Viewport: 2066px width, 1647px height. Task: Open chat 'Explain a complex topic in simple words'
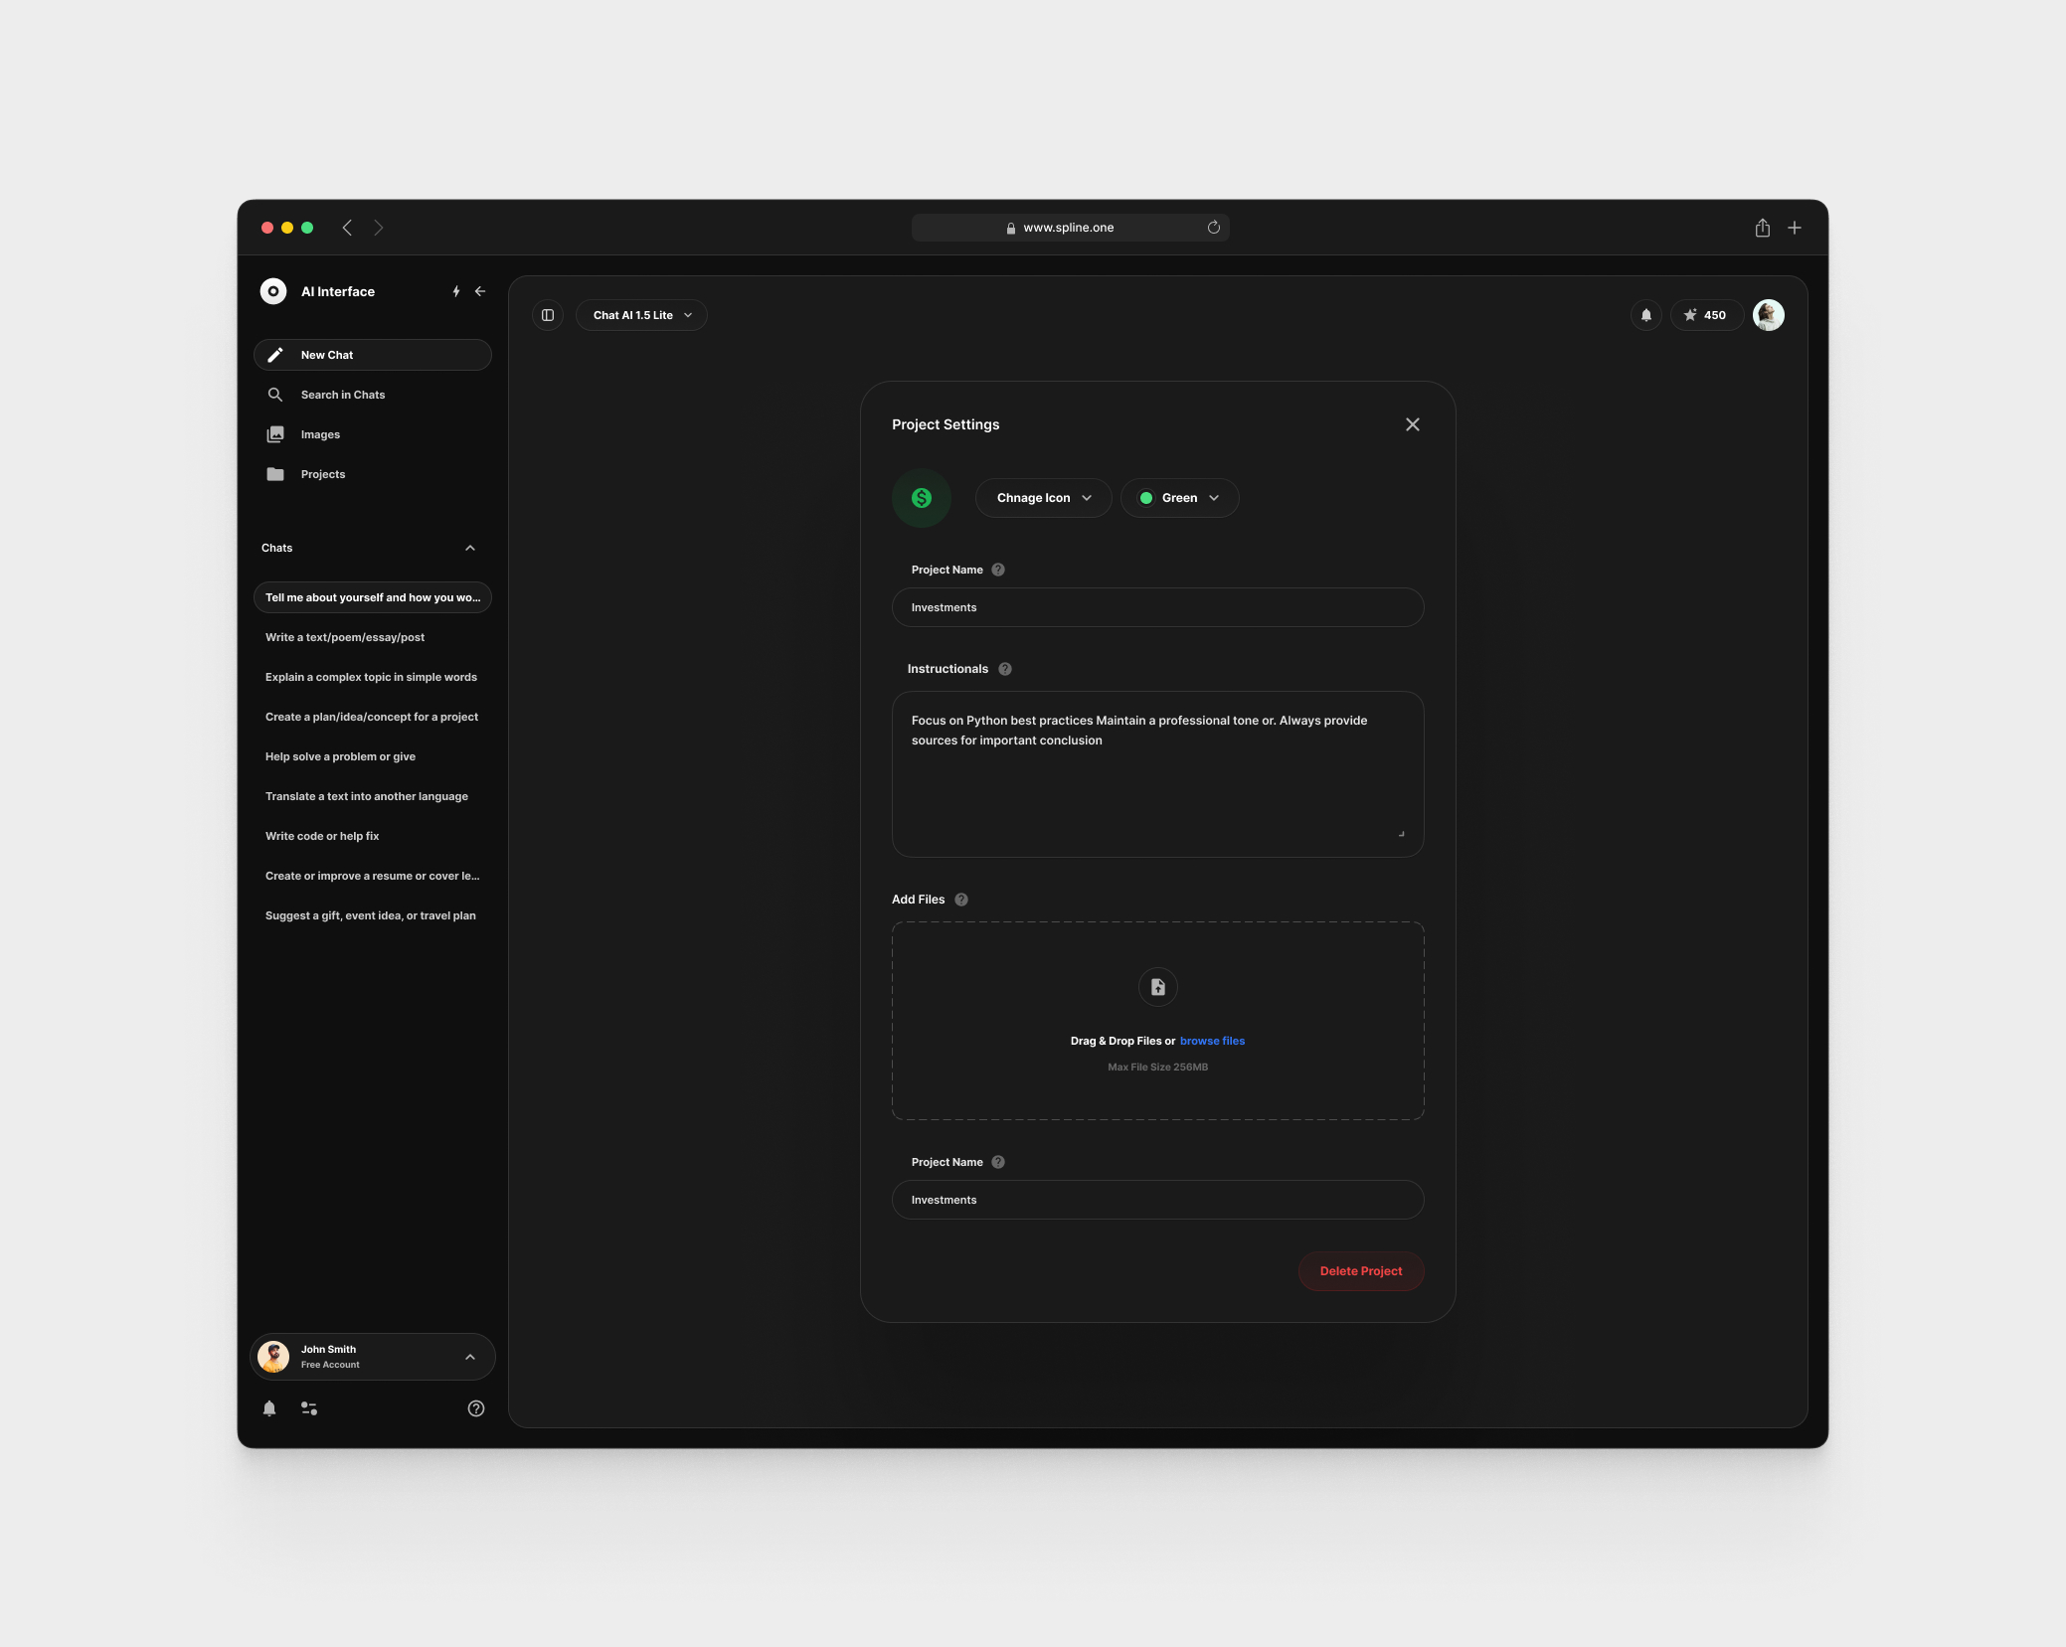[x=373, y=677]
